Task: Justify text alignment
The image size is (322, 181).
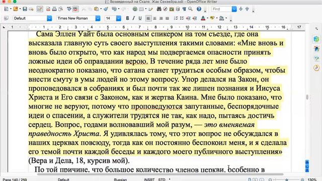Action: pyautogui.click(x=168, y=18)
